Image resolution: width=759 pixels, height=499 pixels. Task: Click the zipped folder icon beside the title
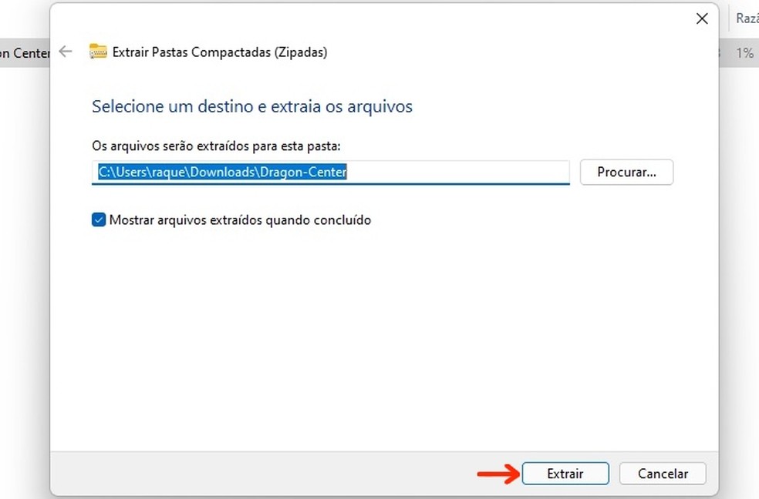(98, 52)
